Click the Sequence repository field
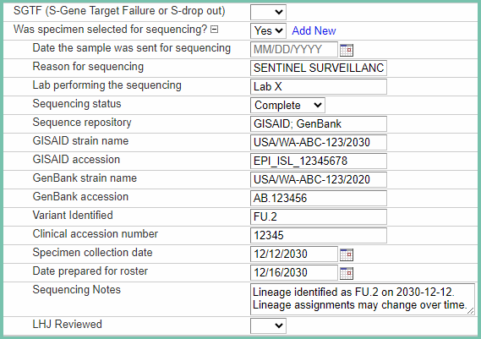481x339 pixels. click(319, 124)
